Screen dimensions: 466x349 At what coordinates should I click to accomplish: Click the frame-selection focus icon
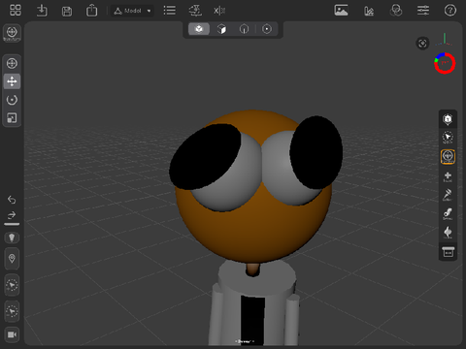coord(422,44)
